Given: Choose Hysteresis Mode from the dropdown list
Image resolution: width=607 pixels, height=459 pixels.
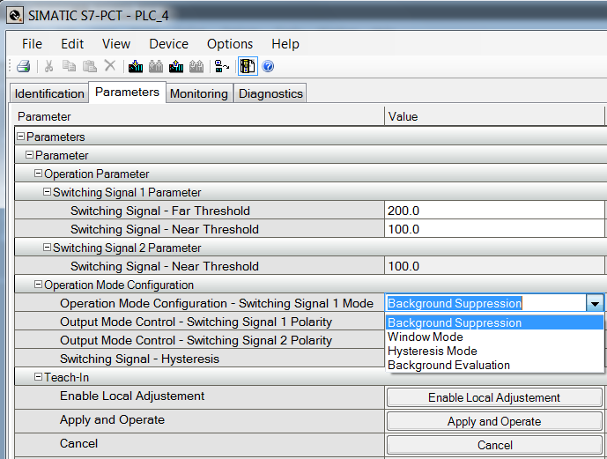Looking at the screenshot, I should 495,351.
